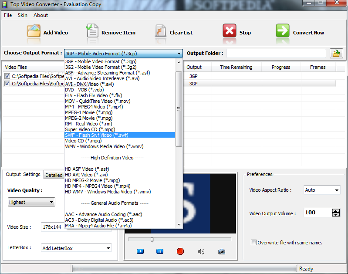Click the Time Remaining column header

[236, 67]
